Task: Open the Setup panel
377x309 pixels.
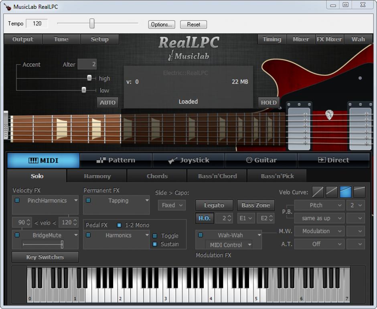Action: (x=99, y=39)
